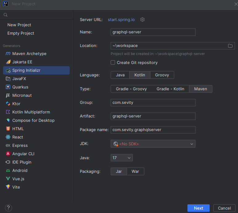Viewport: 238px width, 213px height.
Task: Click the Android robot icon
Action: [x=8, y=170]
